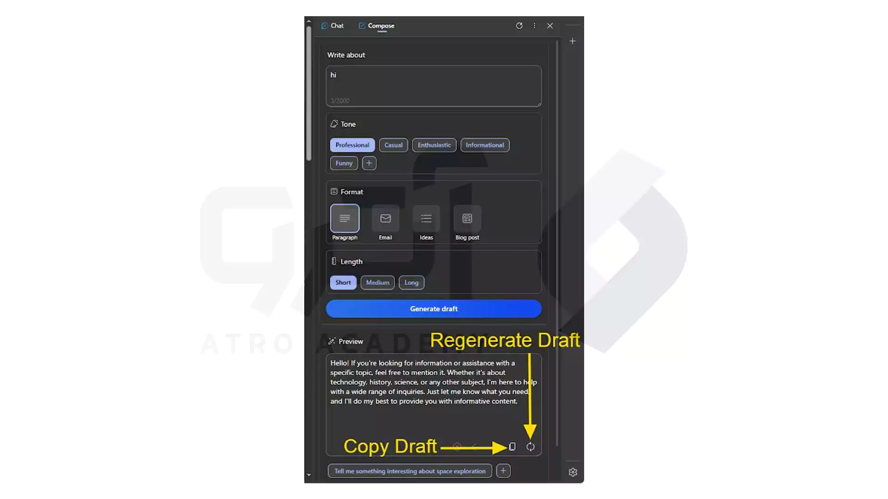Select Short length option
This screenshot has height=499, width=888.
point(343,282)
